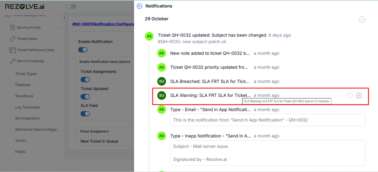Select Log Templates in the sidebar
The image size is (378, 172).
click(x=27, y=107)
